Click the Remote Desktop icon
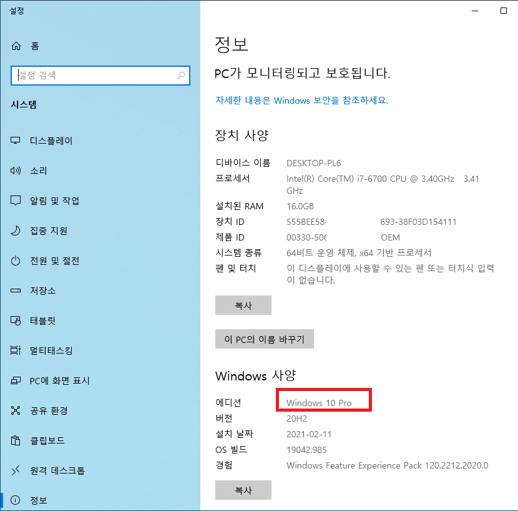 (x=16, y=470)
